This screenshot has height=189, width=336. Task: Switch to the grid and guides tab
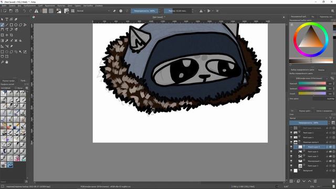click(x=324, y=111)
